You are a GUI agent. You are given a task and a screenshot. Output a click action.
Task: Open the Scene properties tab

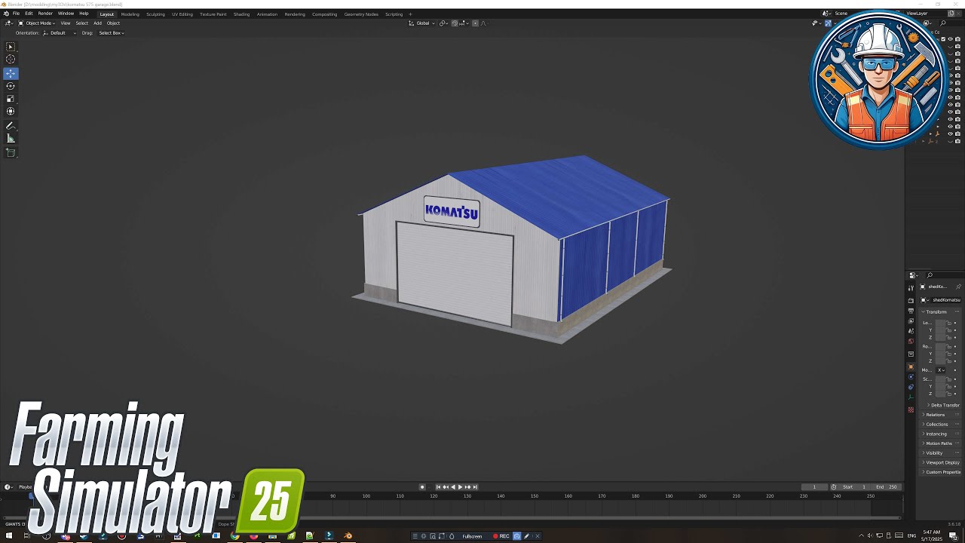click(x=911, y=331)
